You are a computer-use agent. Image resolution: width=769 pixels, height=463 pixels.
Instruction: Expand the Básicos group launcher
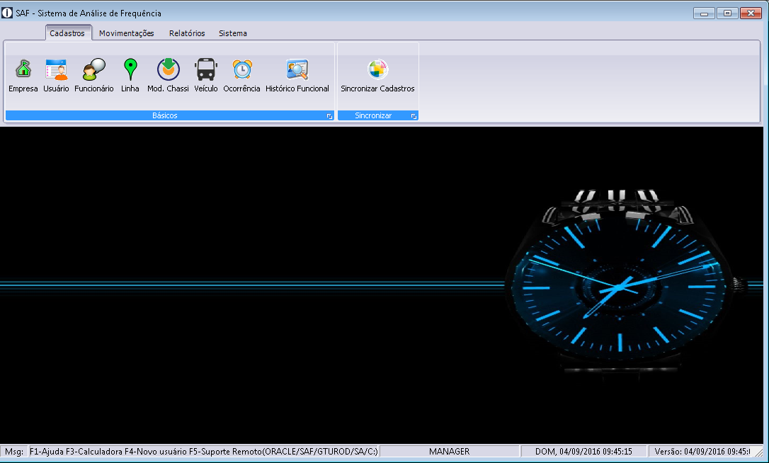(329, 116)
